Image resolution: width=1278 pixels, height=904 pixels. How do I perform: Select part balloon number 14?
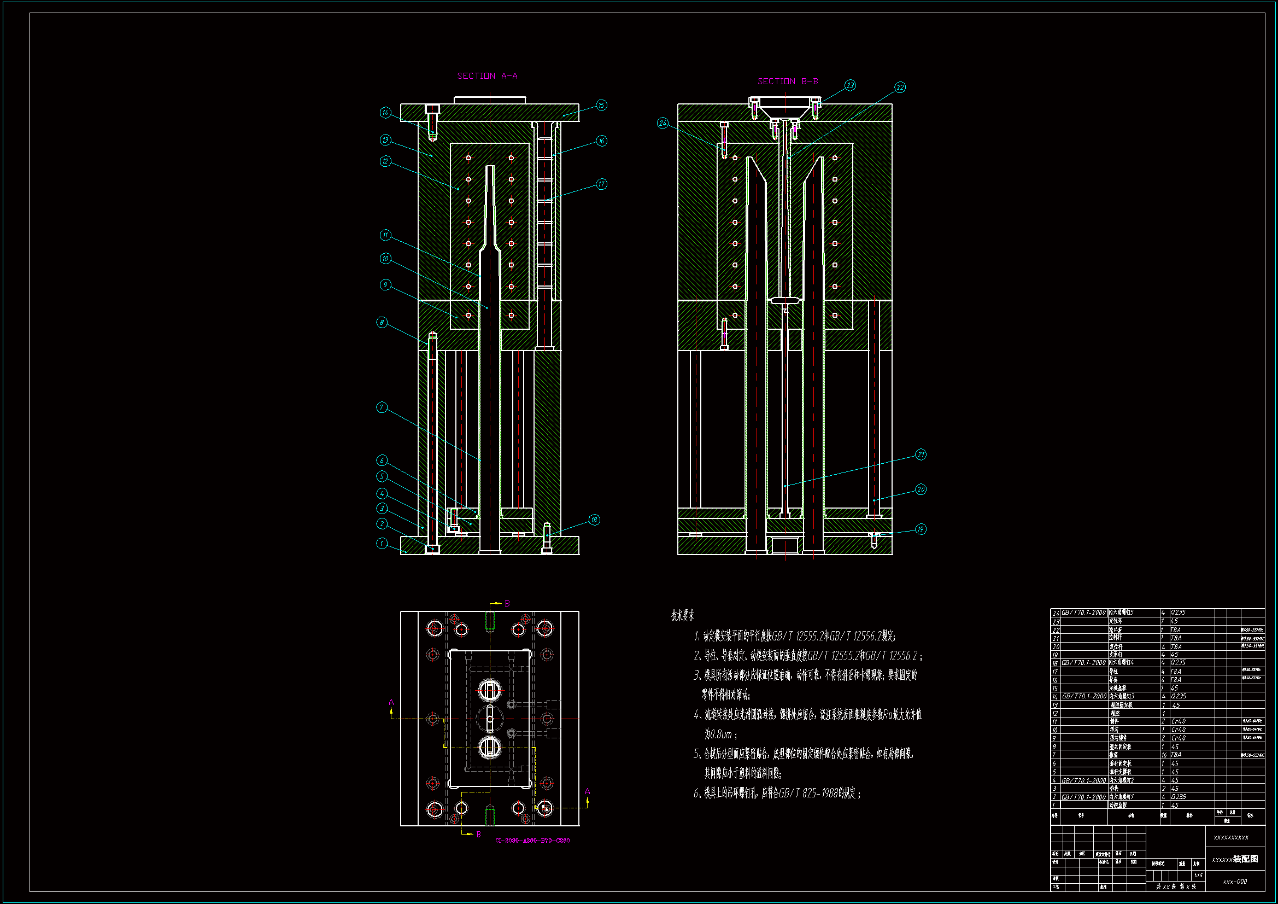tap(385, 113)
